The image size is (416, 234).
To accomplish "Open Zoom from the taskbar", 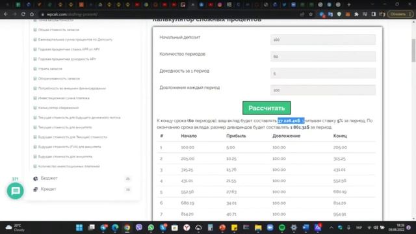I will tap(270, 227).
